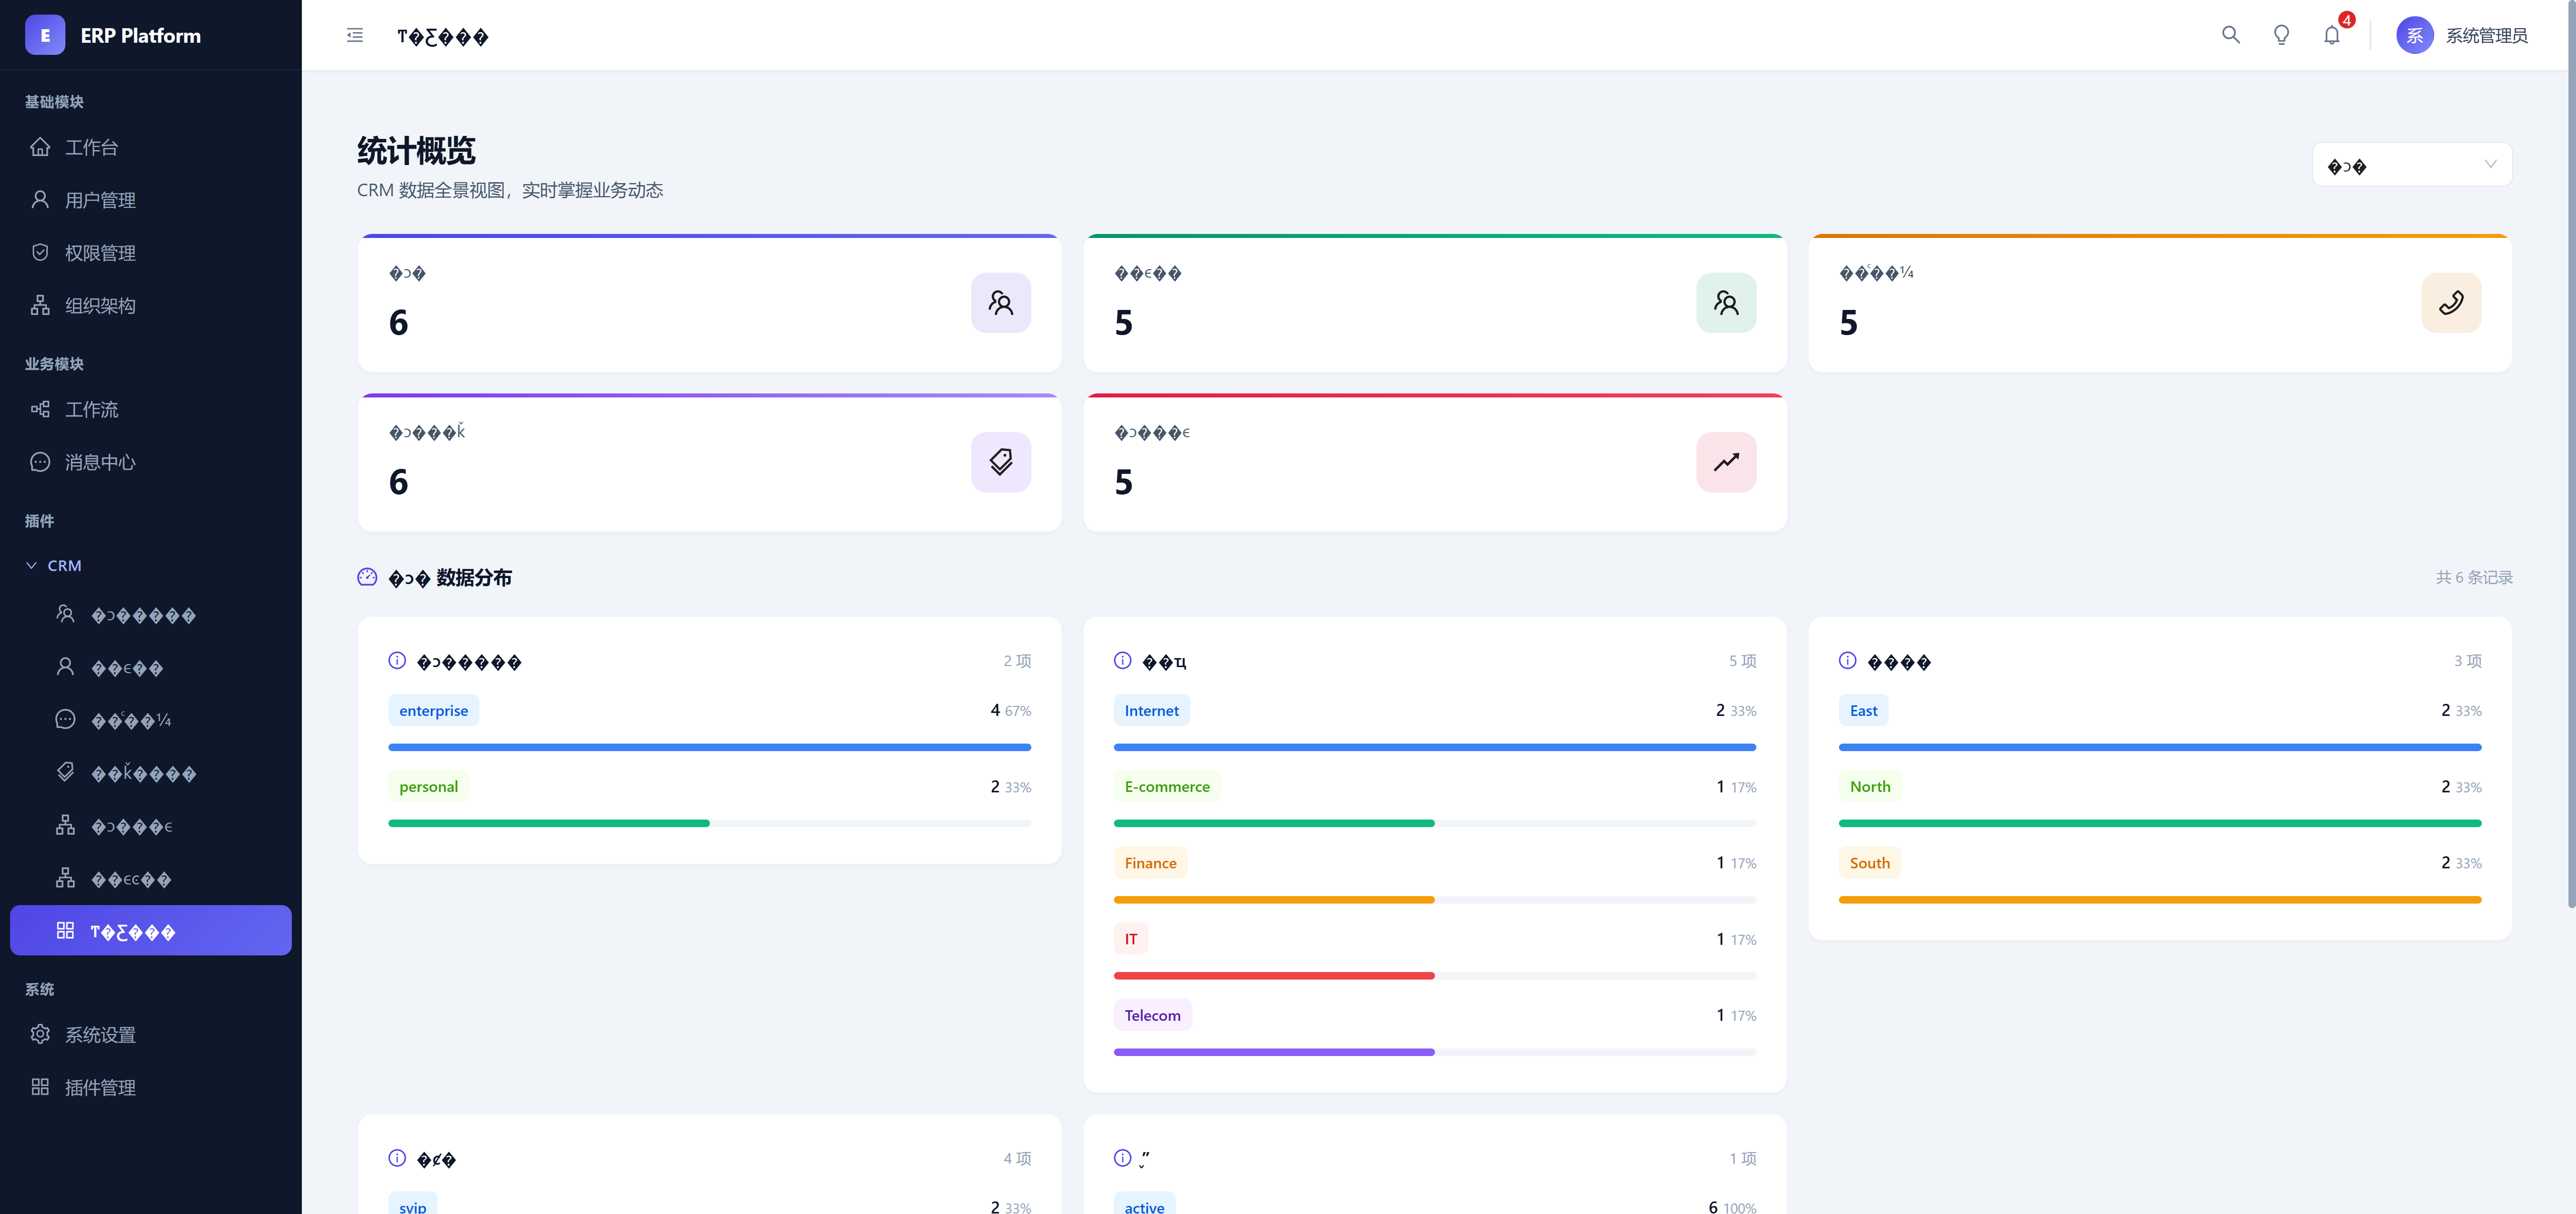Screen dimensions: 2576x1214
Task: Click the green user icon on stat card
Action: pos(1725,303)
